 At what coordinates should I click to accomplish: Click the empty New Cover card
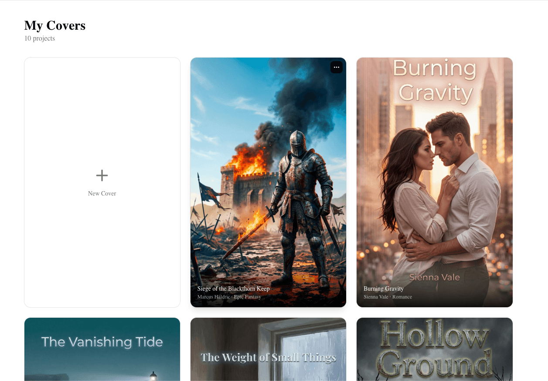(102, 181)
